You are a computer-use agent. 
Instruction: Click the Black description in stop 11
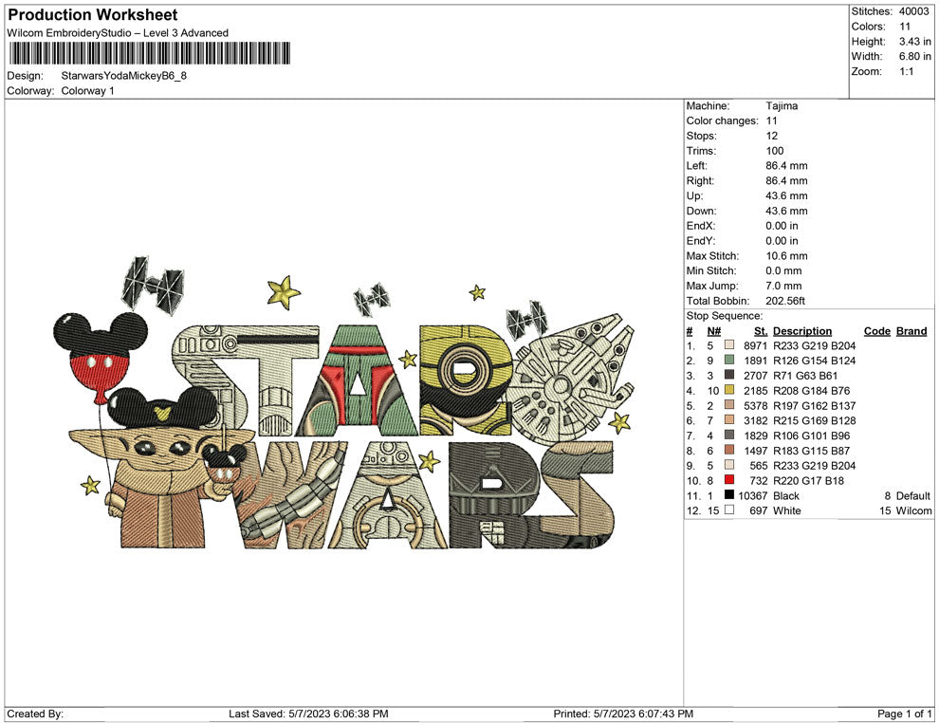click(x=786, y=495)
